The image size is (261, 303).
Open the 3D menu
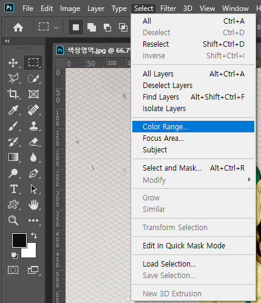(188, 9)
